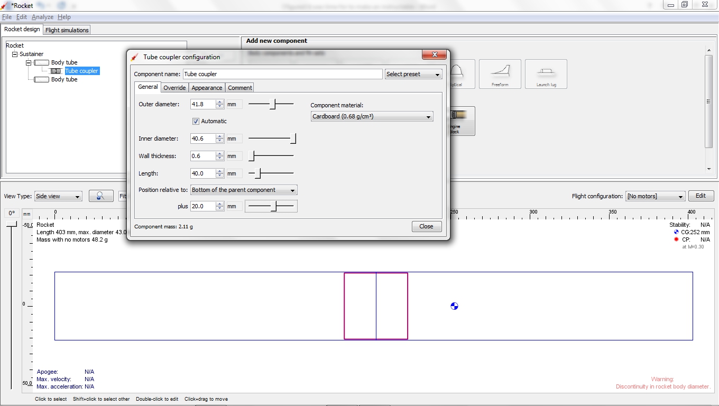This screenshot has width=719, height=406.
Task: Collapse the first Body tube tree node
Action: 29,62
